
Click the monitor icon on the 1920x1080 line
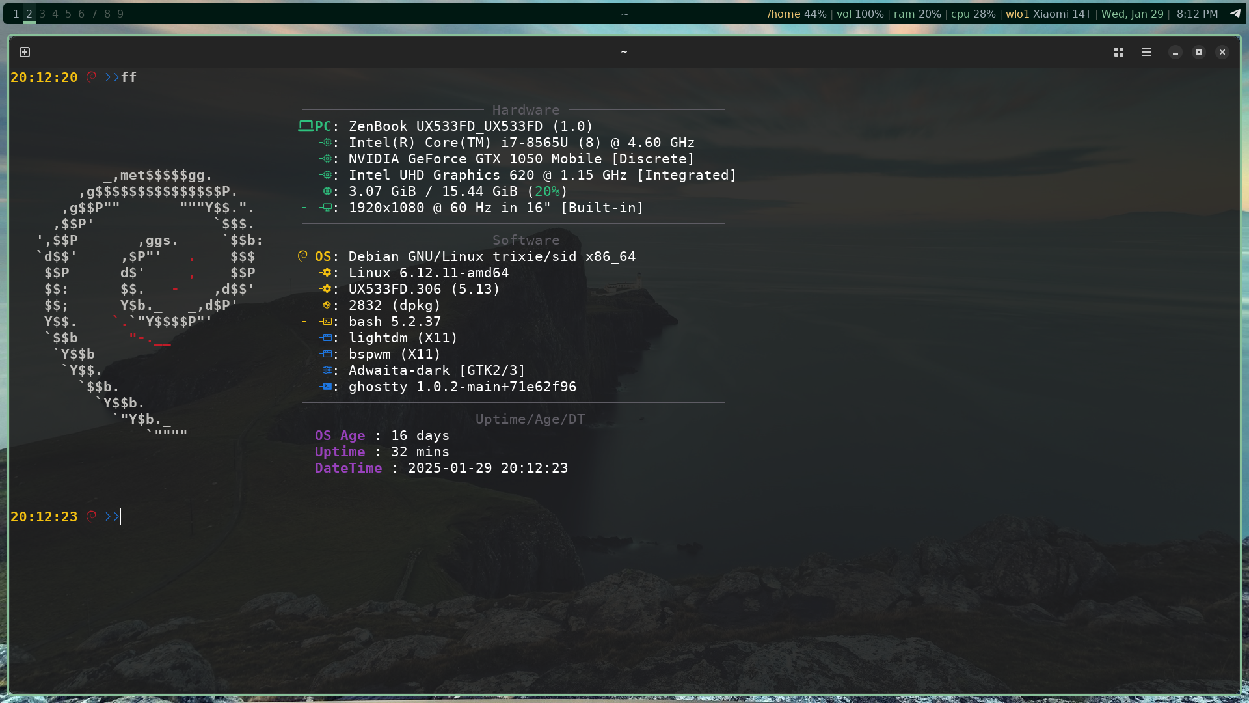pos(327,208)
